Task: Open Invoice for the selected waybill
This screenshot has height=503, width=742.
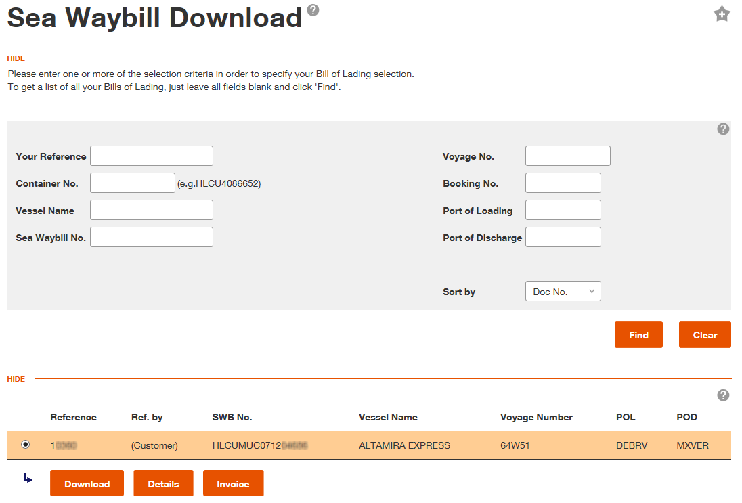Action: [x=233, y=483]
